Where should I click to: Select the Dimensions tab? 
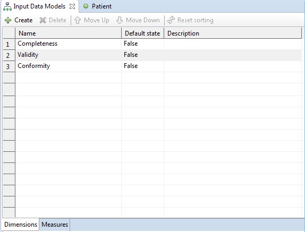tap(21, 225)
